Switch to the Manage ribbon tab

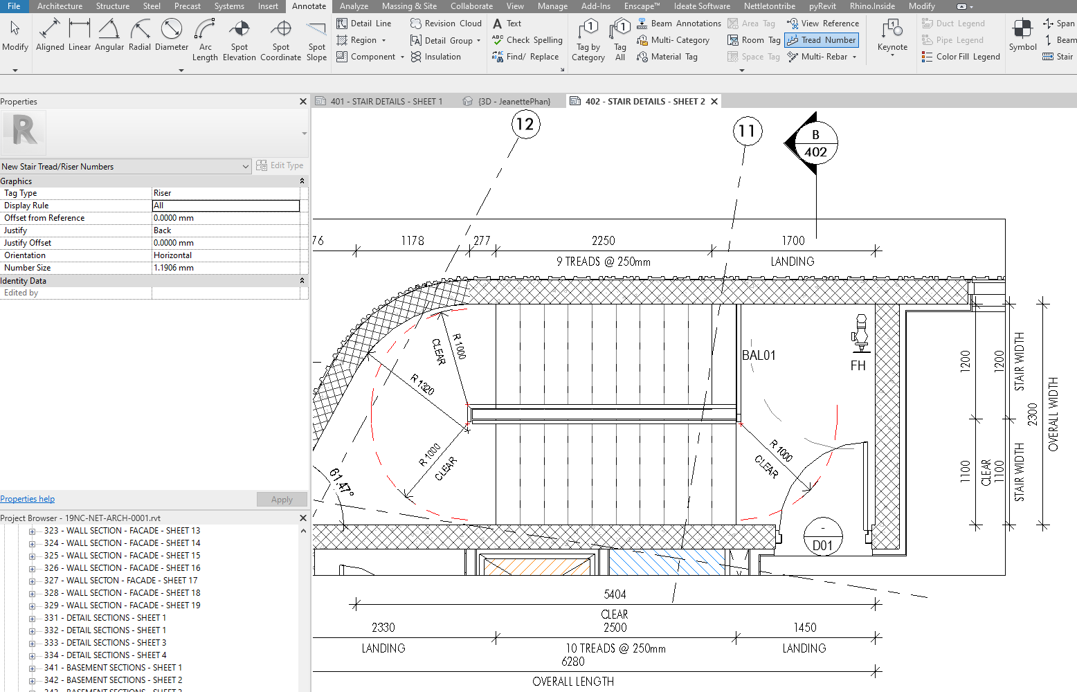[x=552, y=6]
